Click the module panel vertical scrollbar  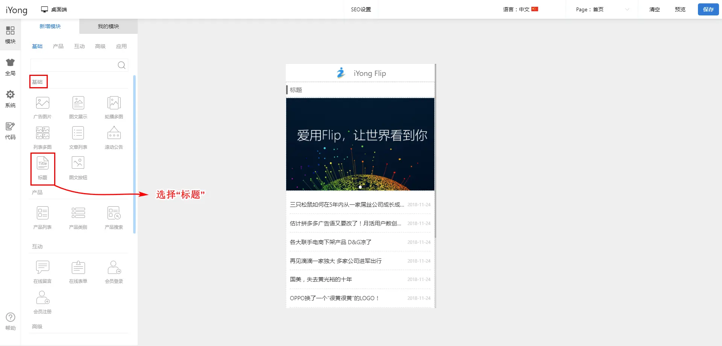click(x=135, y=154)
